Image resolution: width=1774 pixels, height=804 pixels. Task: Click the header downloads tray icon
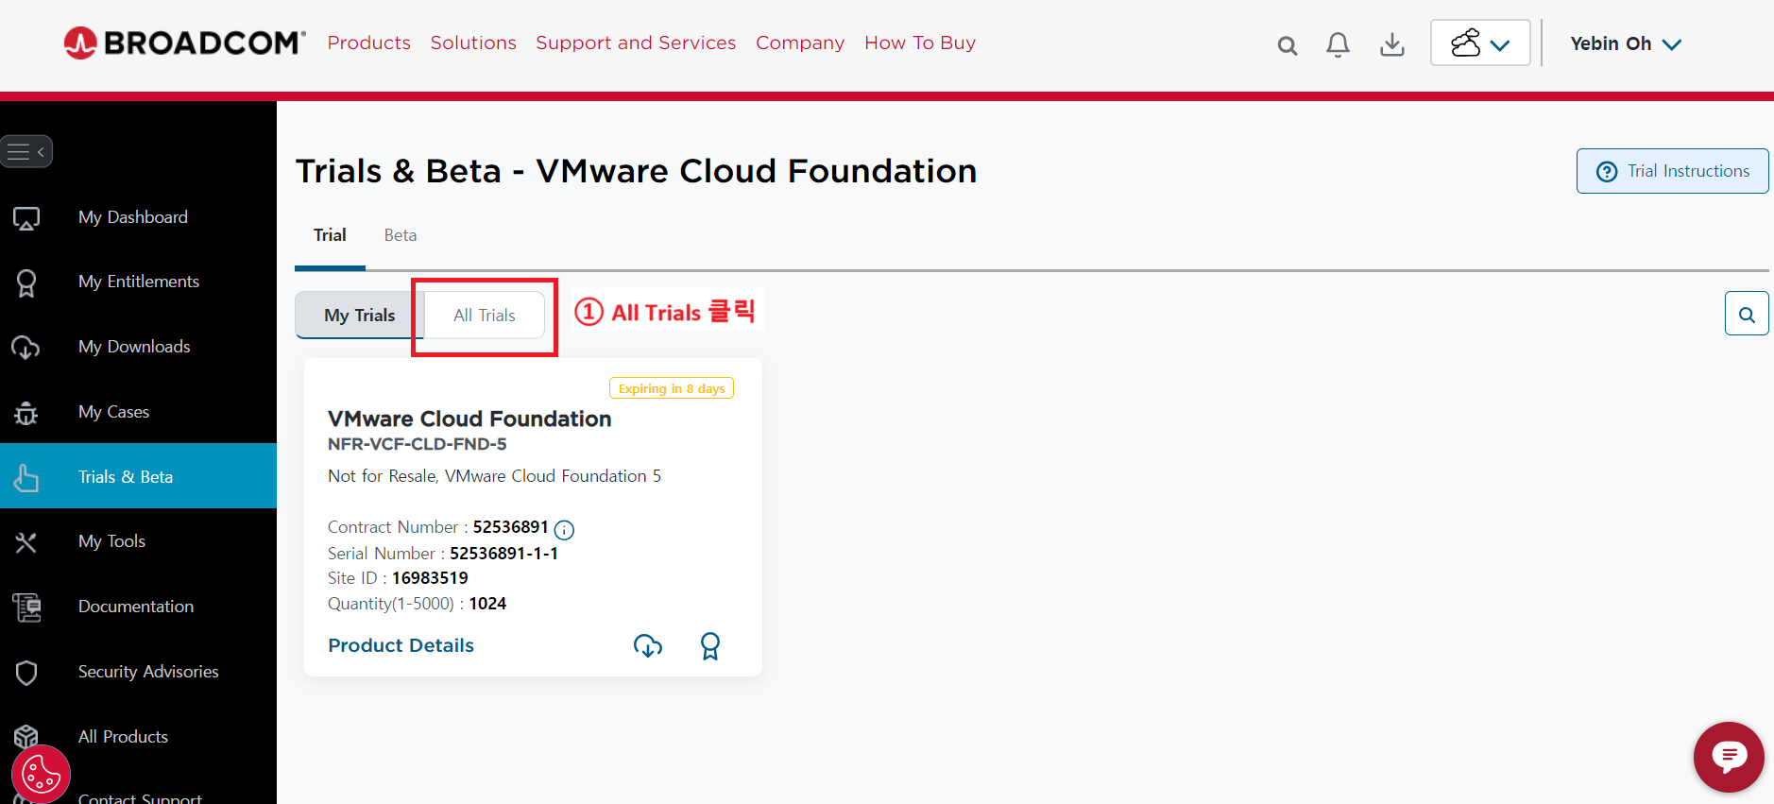coord(1391,44)
